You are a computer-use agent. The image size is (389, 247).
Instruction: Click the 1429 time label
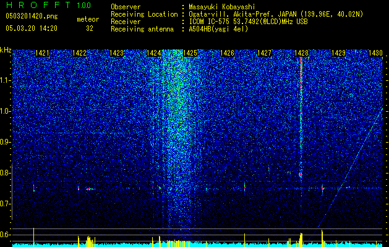pos(338,52)
